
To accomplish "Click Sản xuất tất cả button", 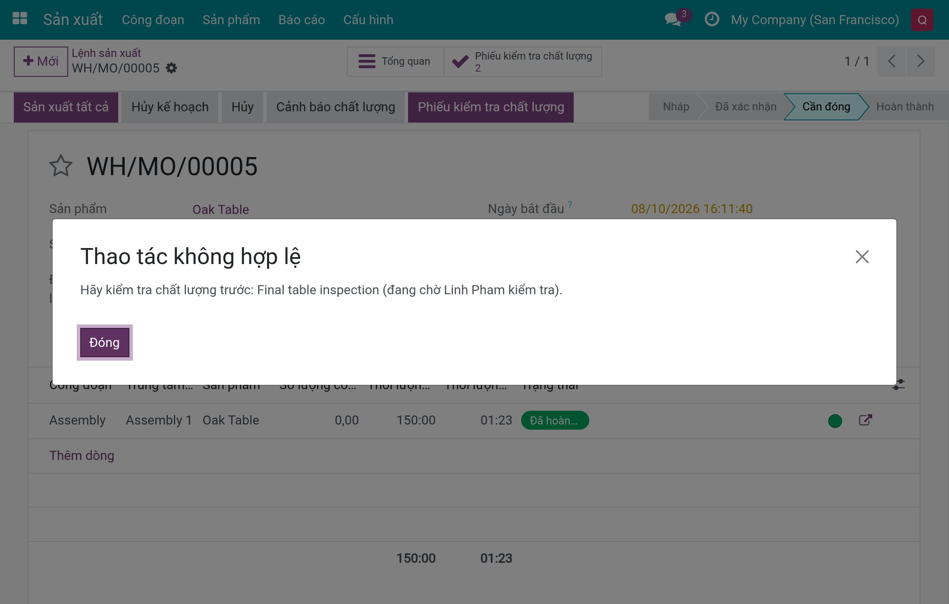I will pyautogui.click(x=66, y=107).
